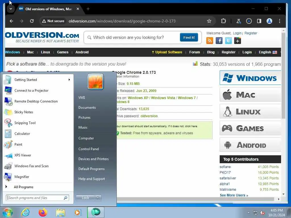Open shutdown options arrow next to Lock
The image size is (291, 218).
click(x=98, y=198)
